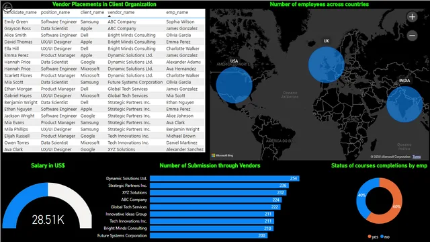Sort by emp_name column header

point(177,12)
